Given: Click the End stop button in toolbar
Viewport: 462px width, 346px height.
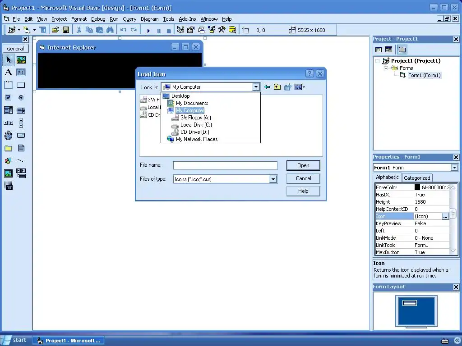Looking at the screenshot, I should (169, 30).
